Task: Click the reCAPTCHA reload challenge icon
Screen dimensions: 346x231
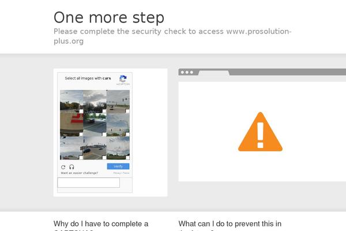Action: (x=63, y=167)
